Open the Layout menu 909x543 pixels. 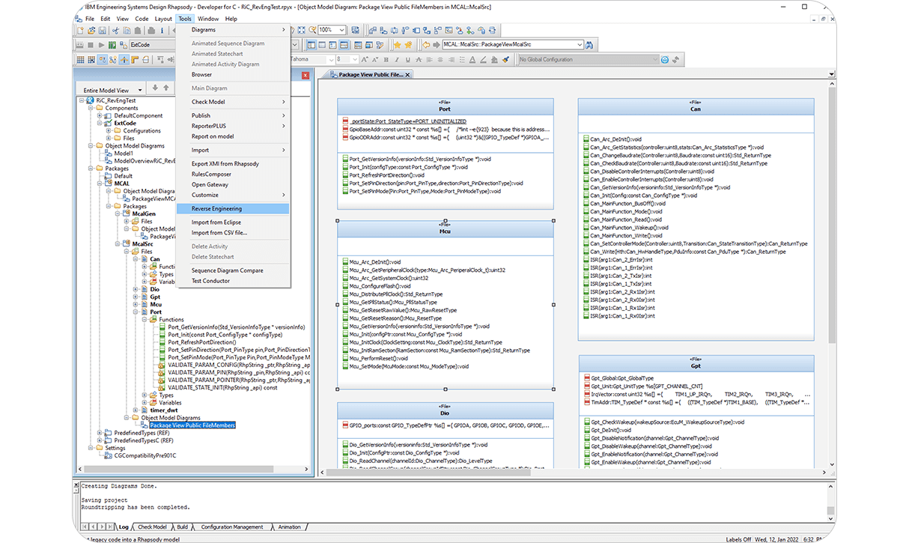pyautogui.click(x=162, y=19)
